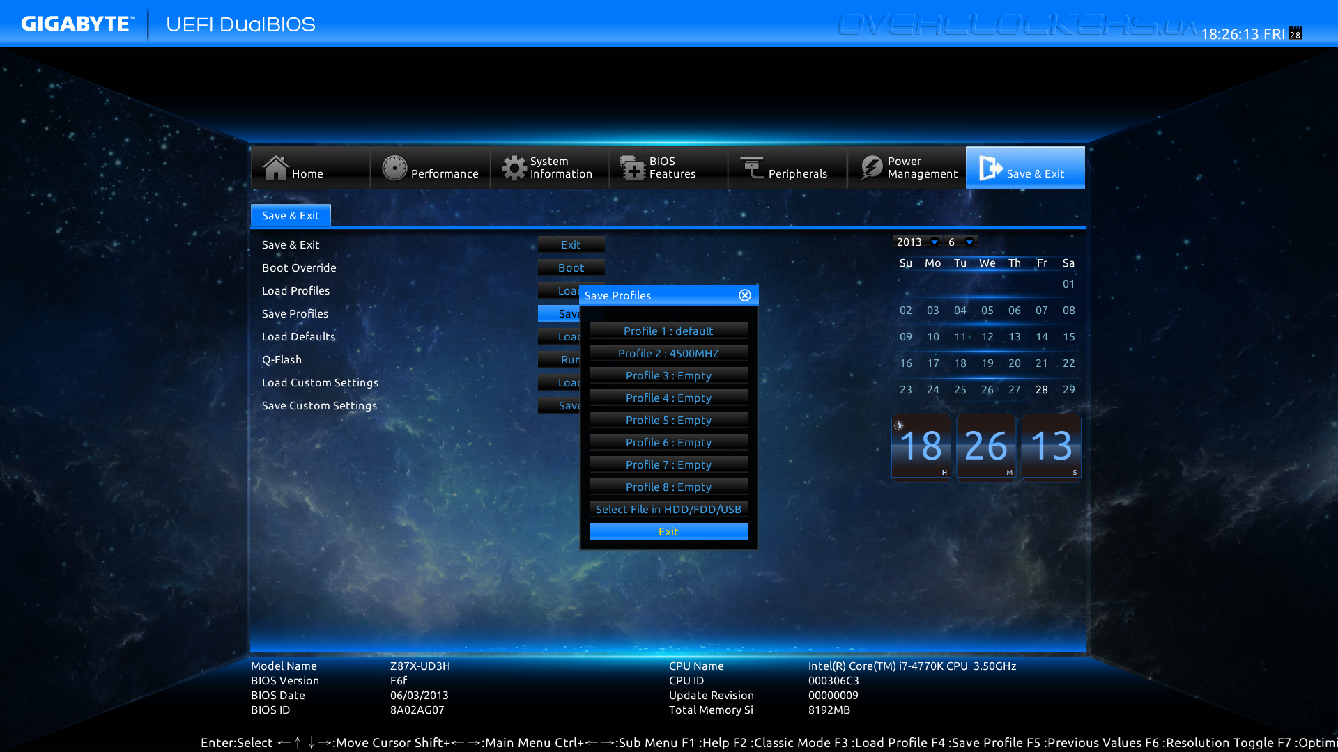
Task: Select Profile 2 : 4500MHZ
Action: [x=668, y=354]
